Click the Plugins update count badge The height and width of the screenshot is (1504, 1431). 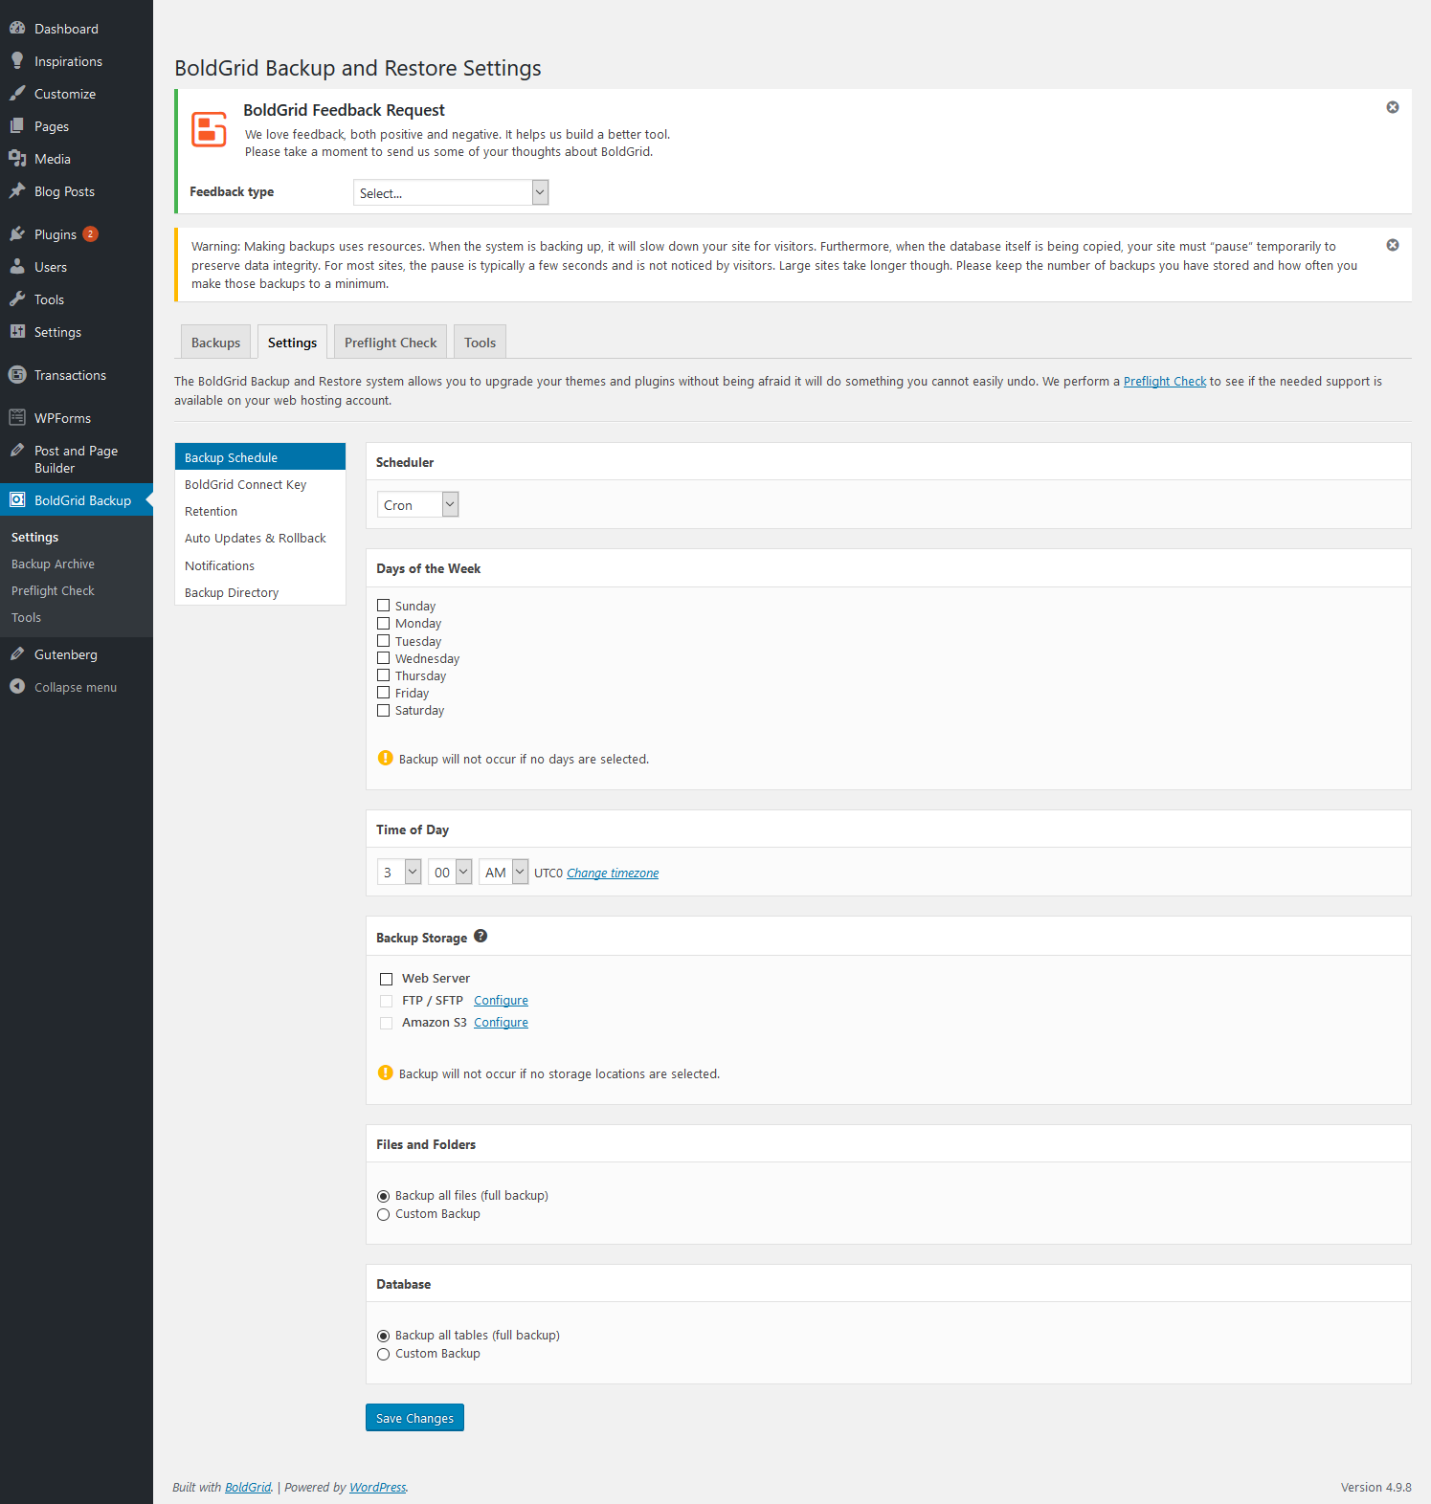(x=90, y=234)
